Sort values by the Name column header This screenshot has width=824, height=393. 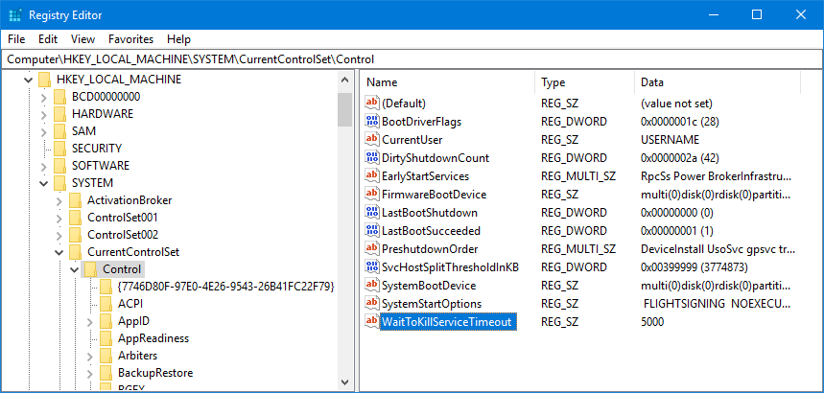tap(448, 82)
